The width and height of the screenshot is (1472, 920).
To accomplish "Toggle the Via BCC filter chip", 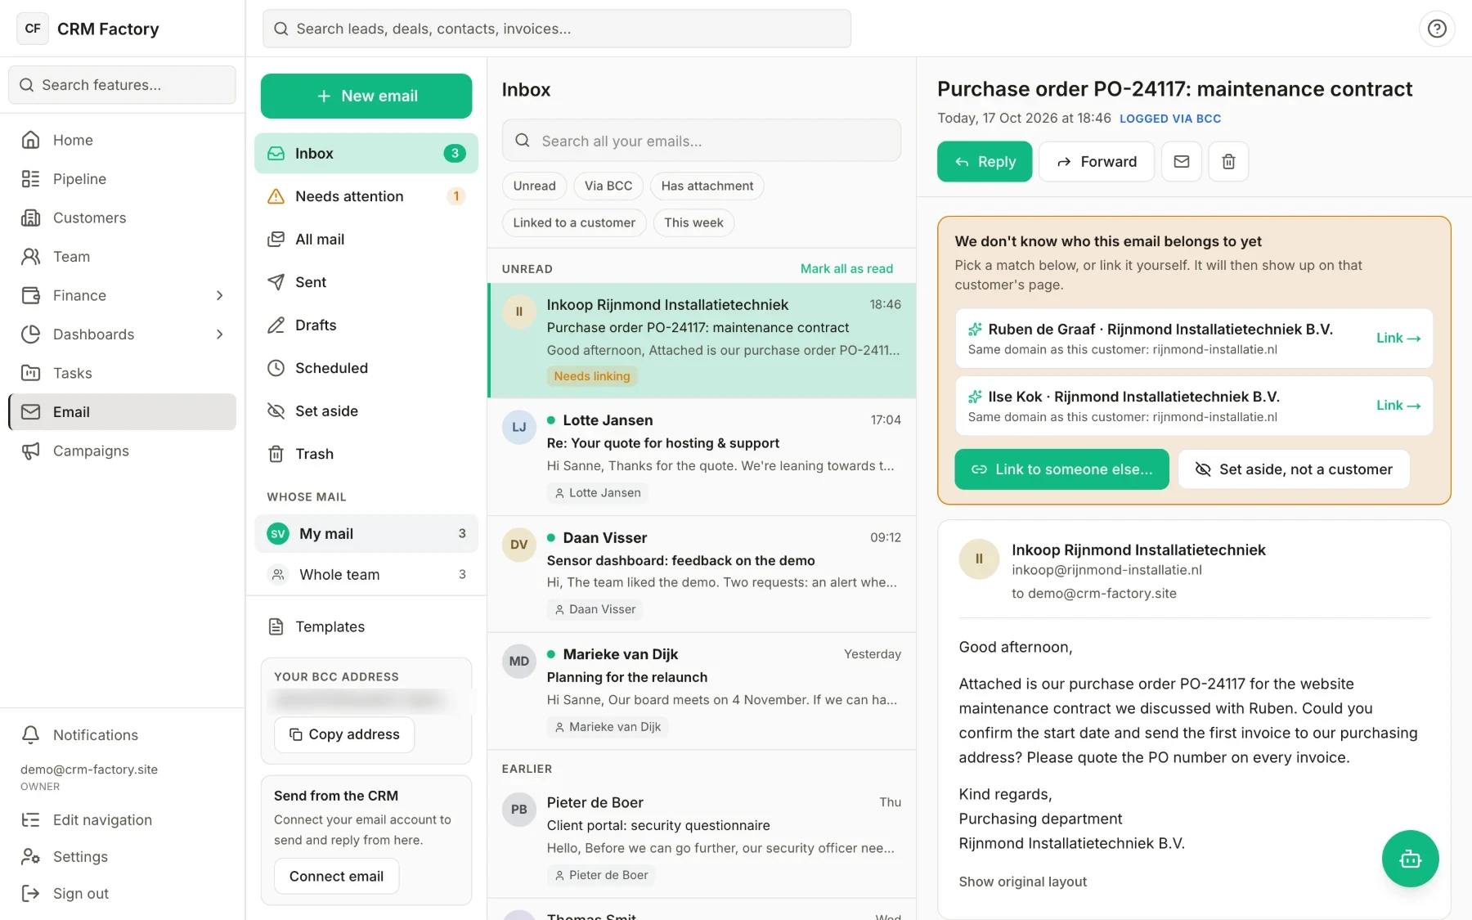I will click(x=608, y=186).
